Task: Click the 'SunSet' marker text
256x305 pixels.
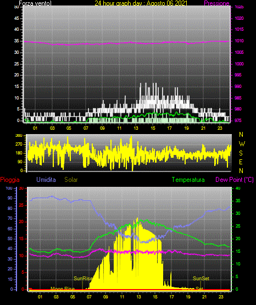Action: (201, 279)
